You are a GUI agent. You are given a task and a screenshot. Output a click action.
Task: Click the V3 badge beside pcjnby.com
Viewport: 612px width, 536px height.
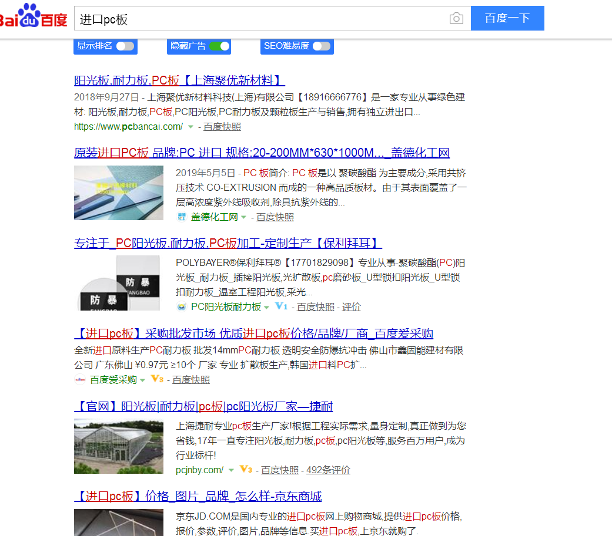pos(246,469)
